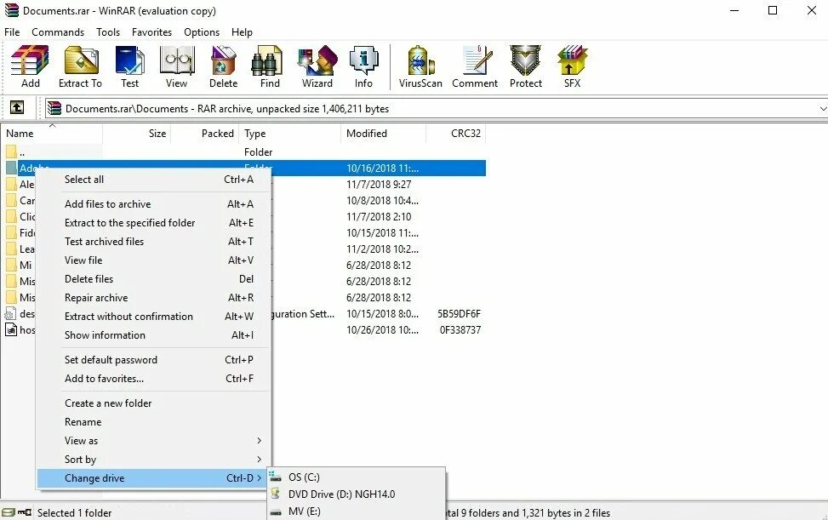This screenshot has width=828, height=520.
Task: Click CRC32 value 0F338737
Action: click(460, 330)
